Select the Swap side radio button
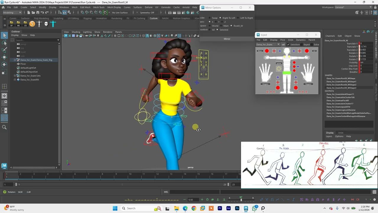Image resolution: width=378 pixels, height=213 pixels. [209, 18]
